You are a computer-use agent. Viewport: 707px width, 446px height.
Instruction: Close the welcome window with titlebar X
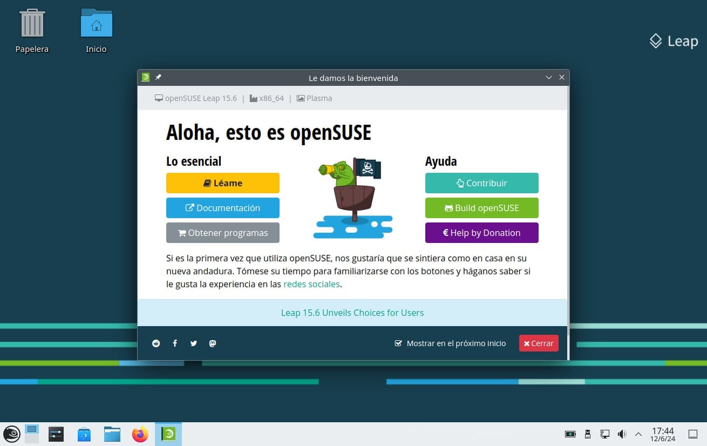pos(562,77)
